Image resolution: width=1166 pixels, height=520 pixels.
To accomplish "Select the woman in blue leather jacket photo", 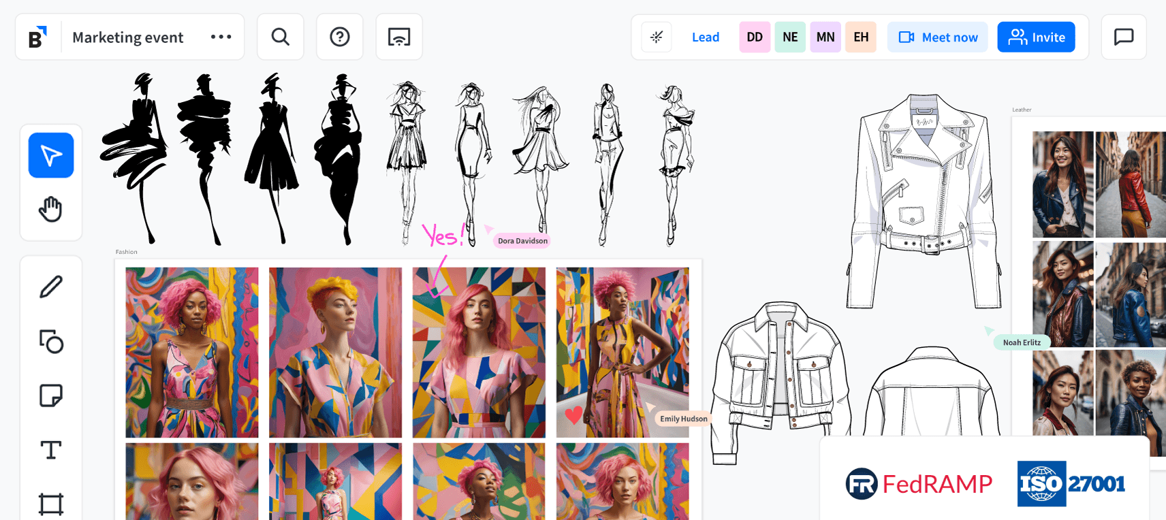I will point(1063,184).
